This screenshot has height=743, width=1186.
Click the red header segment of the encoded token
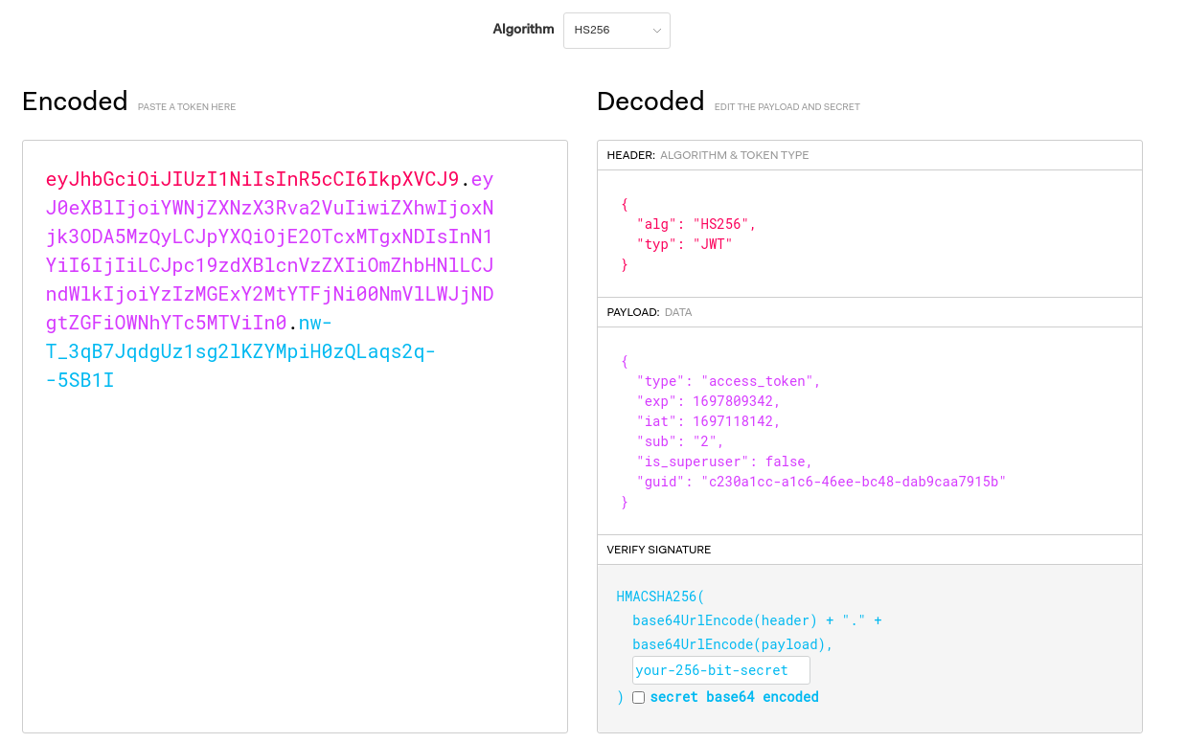coord(252,179)
